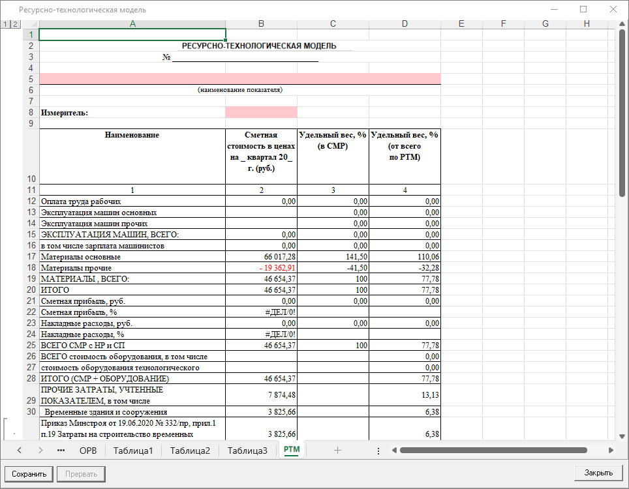Select the pink cell next to Измеритель
The height and width of the screenshot is (489, 629).
click(x=261, y=112)
